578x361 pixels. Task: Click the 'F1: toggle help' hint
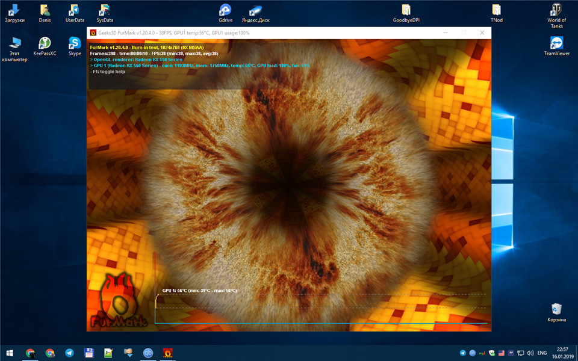[x=107, y=72]
